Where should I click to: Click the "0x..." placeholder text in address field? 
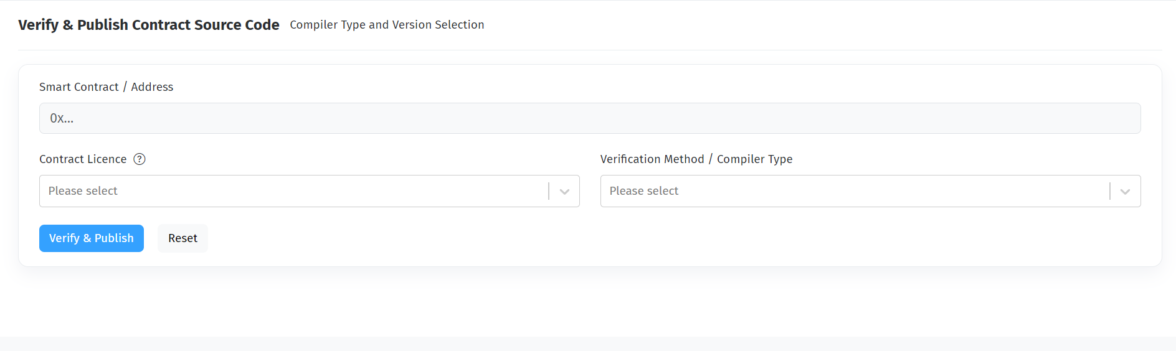[62, 118]
